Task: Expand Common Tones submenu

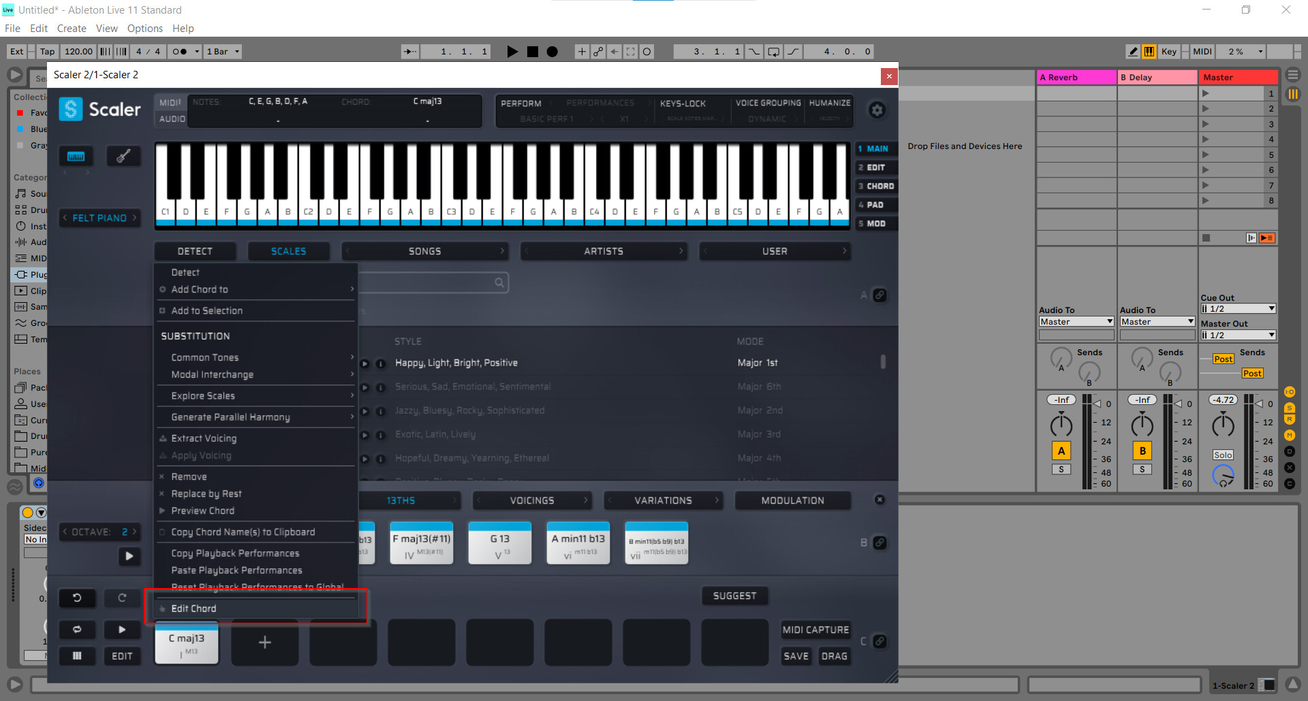Action: pyautogui.click(x=256, y=357)
